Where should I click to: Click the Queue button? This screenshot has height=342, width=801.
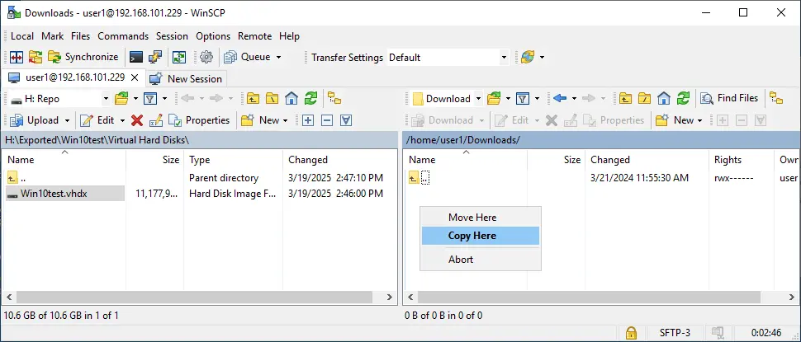[248, 57]
